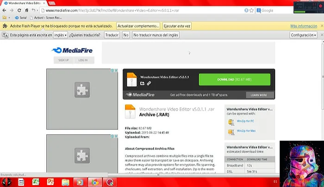Open Excel from the taskbar
Screen dimensions: 324x187
point(35,182)
